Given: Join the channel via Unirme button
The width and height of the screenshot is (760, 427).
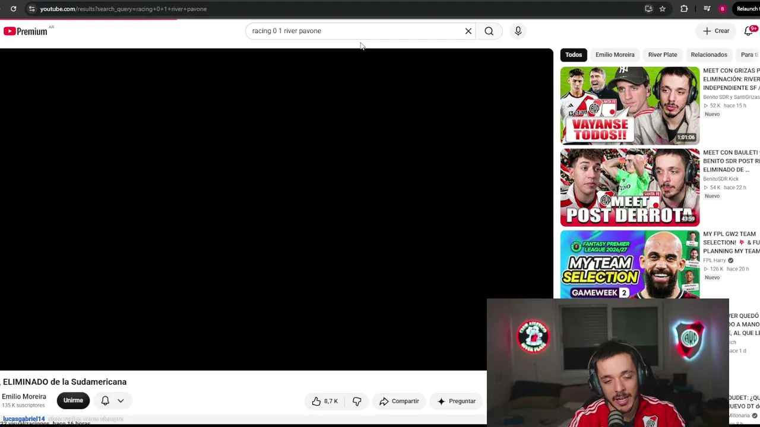Looking at the screenshot, I should [73, 400].
